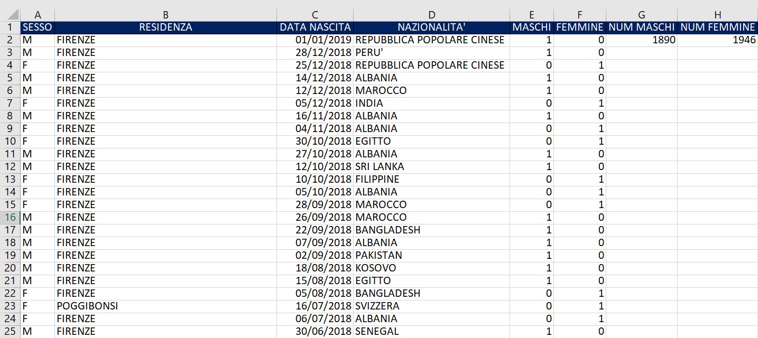Click the NUM FEMMINE header cell
758x338 pixels.
718,27
